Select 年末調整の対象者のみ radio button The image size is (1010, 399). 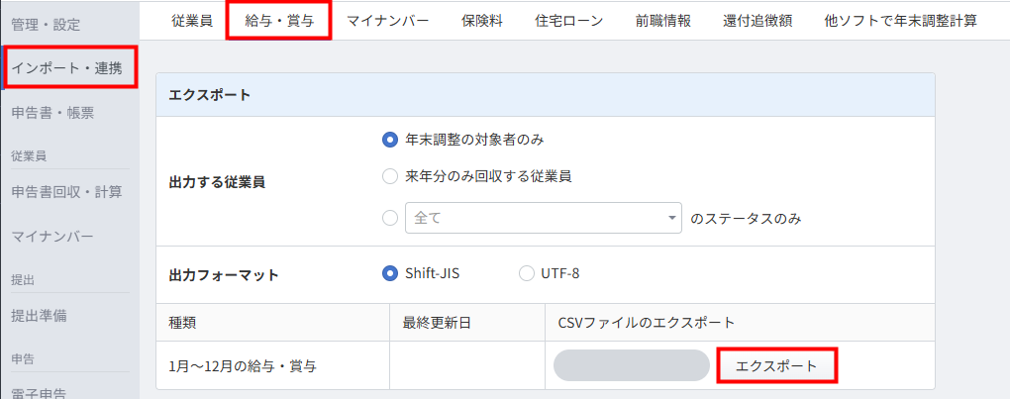(x=390, y=139)
